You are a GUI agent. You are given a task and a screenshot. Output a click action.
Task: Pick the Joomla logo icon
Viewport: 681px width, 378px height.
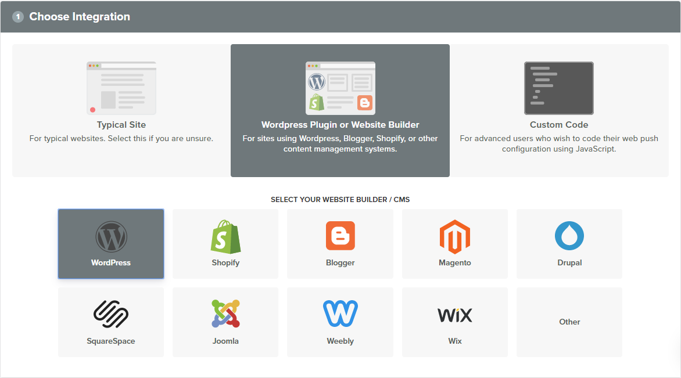click(225, 314)
